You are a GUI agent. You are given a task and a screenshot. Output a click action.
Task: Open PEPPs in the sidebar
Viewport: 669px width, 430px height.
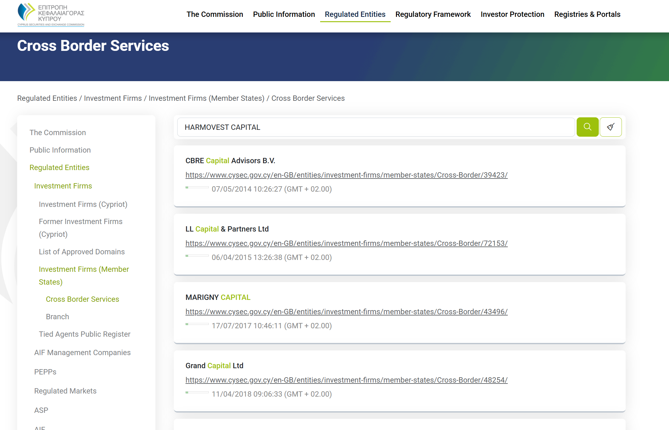[45, 372]
